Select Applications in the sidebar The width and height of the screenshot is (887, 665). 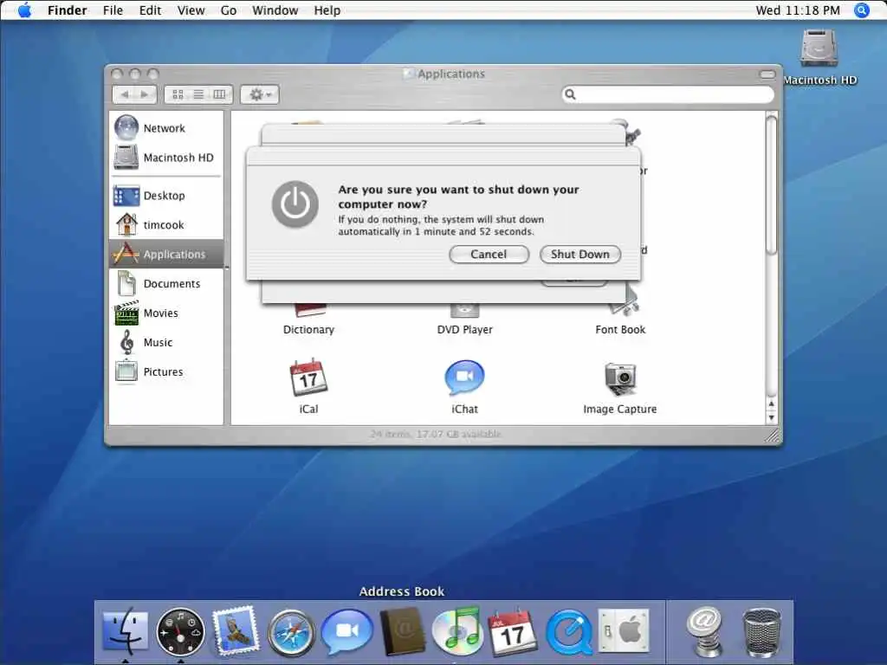[166, 255]
